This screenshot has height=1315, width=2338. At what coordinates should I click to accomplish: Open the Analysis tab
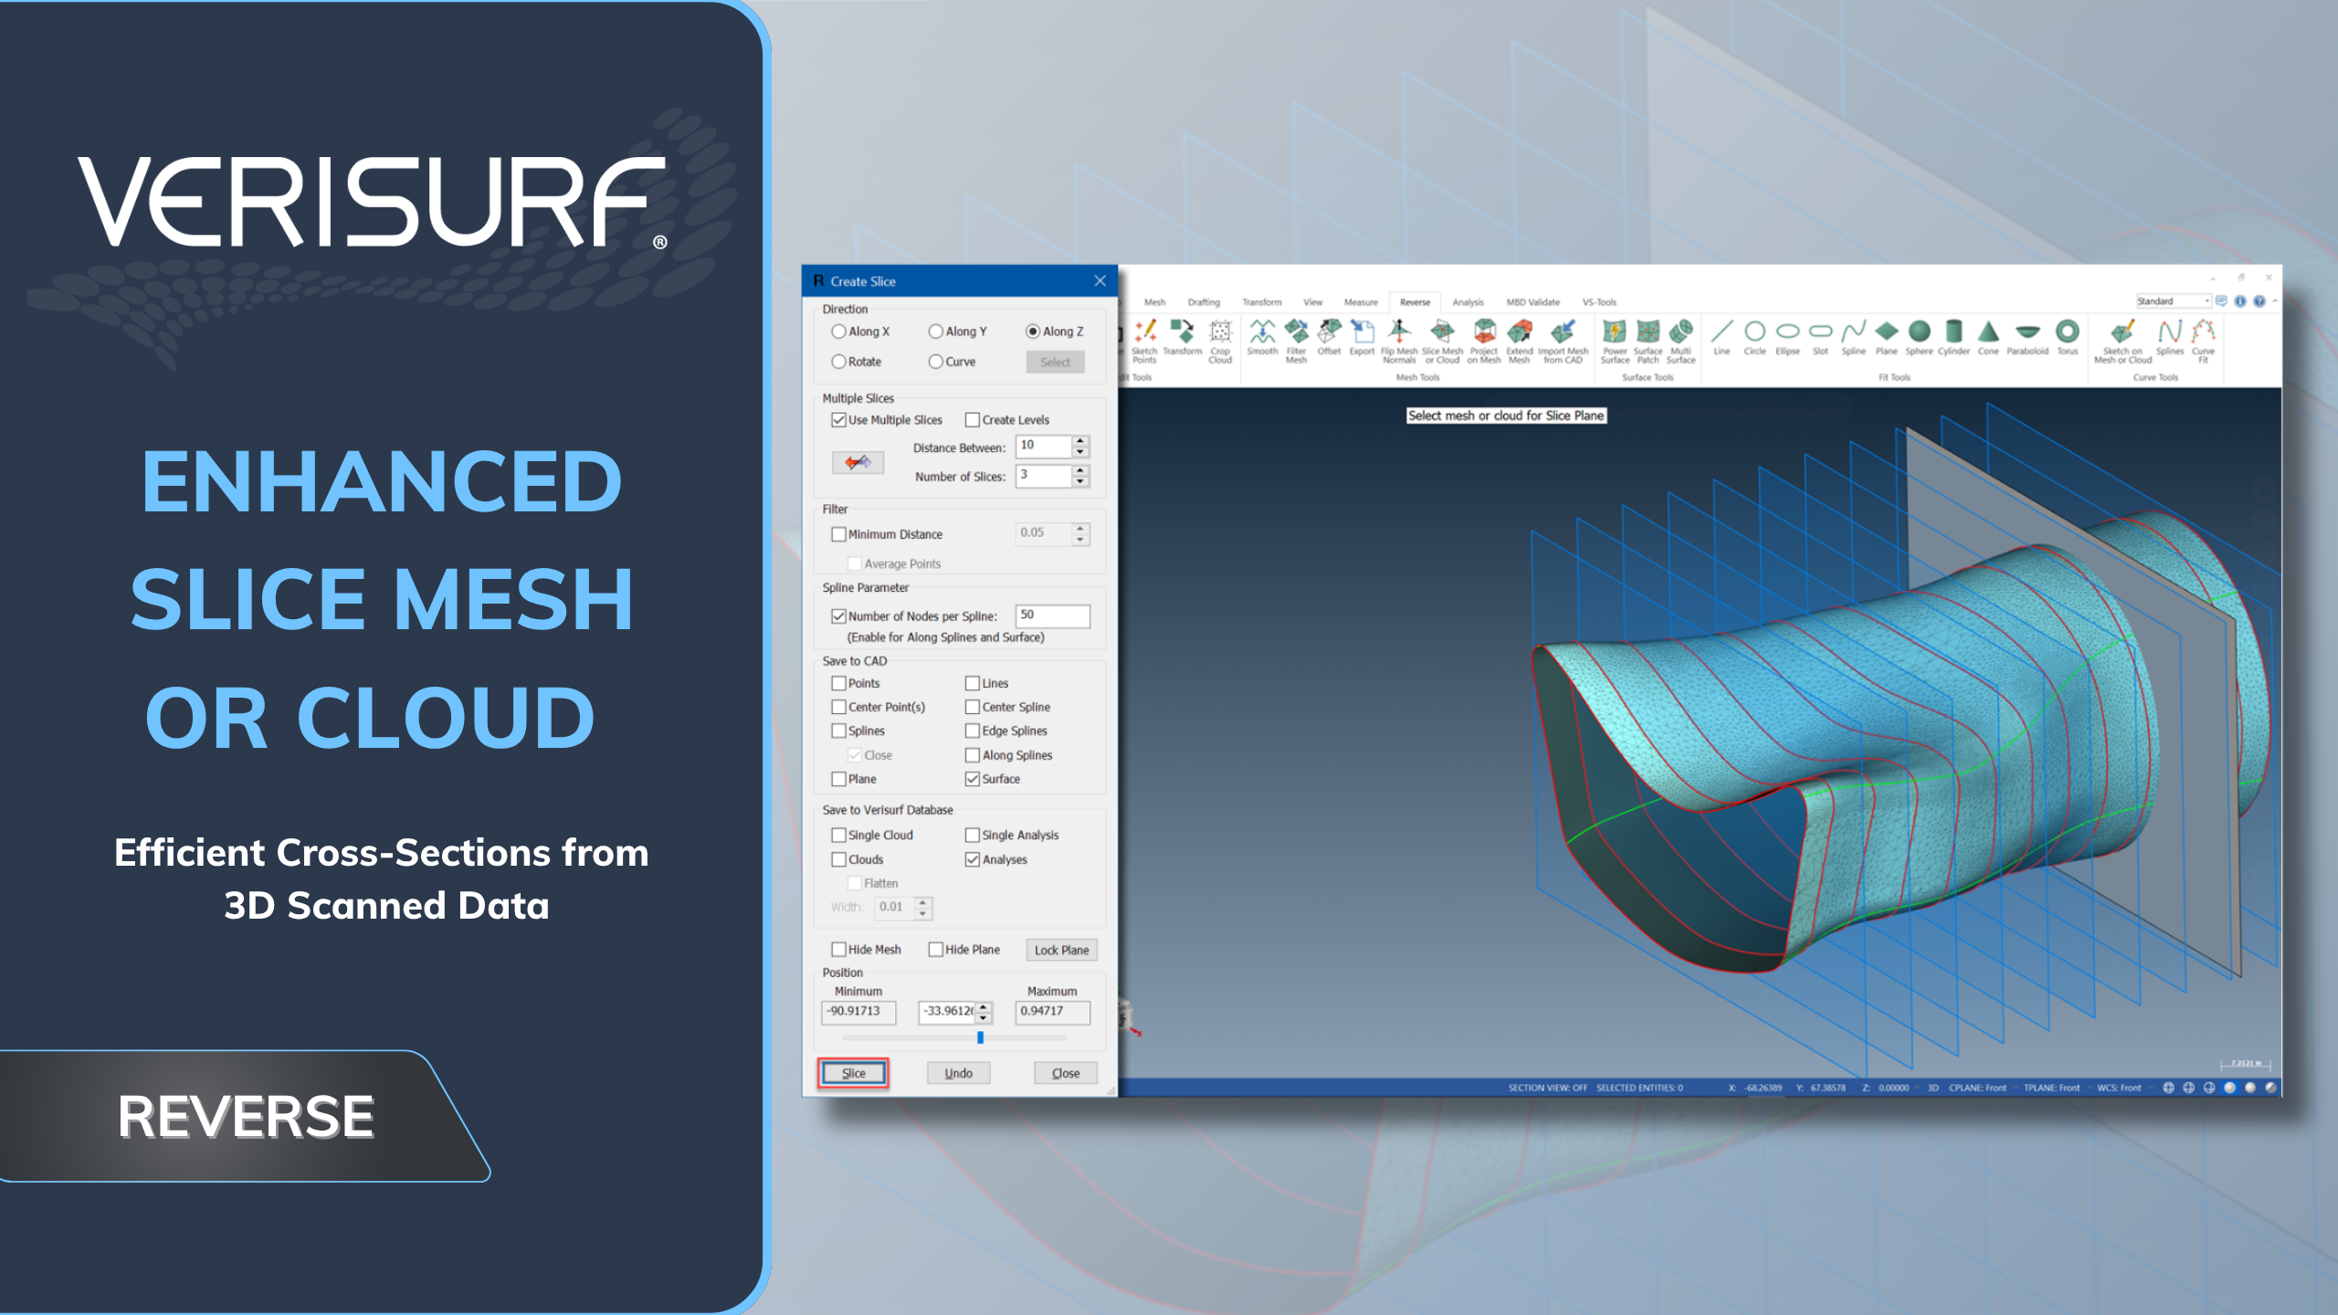click(x=1469, y=302)
